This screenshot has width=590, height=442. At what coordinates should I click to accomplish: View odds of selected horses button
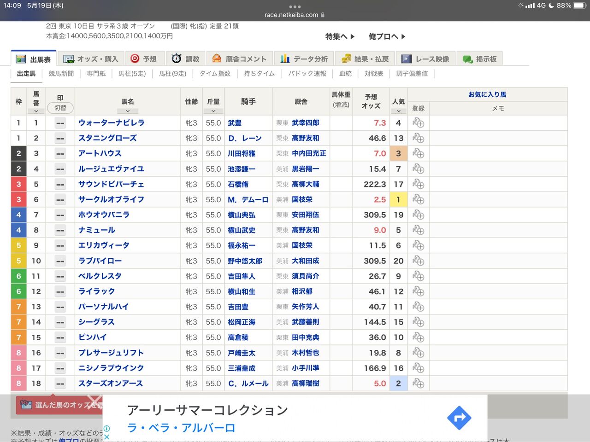(59, 405)
